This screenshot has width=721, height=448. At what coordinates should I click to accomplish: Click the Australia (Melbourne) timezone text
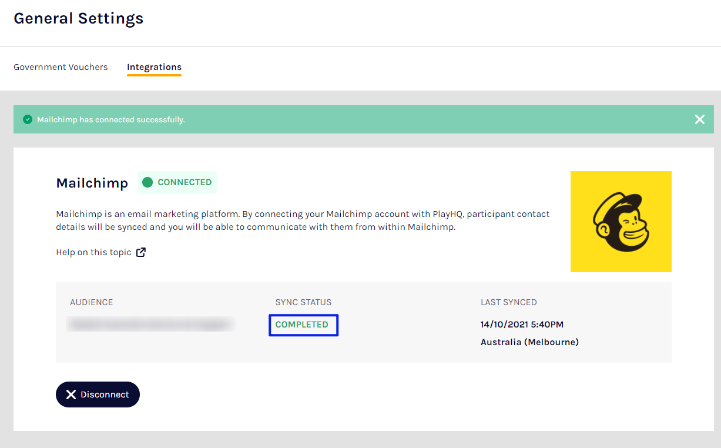click(529, 342)
